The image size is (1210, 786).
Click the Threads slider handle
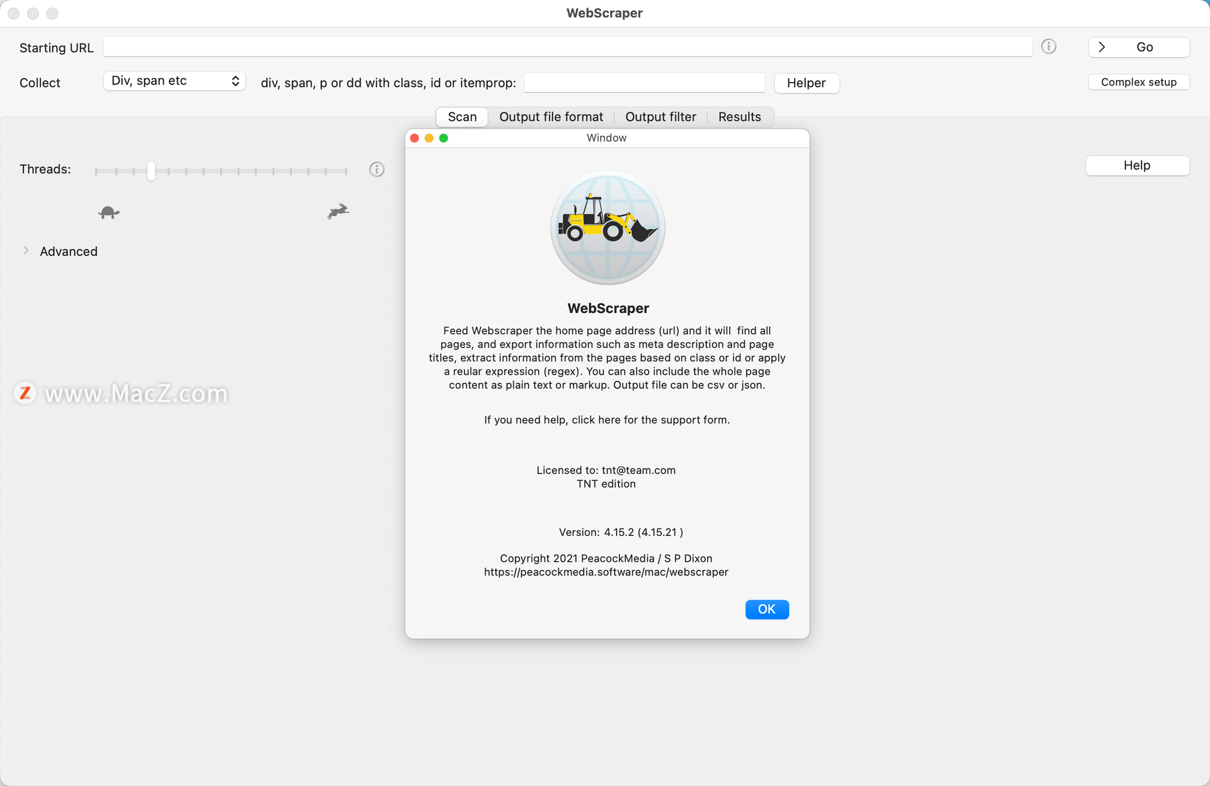point(151,171)
